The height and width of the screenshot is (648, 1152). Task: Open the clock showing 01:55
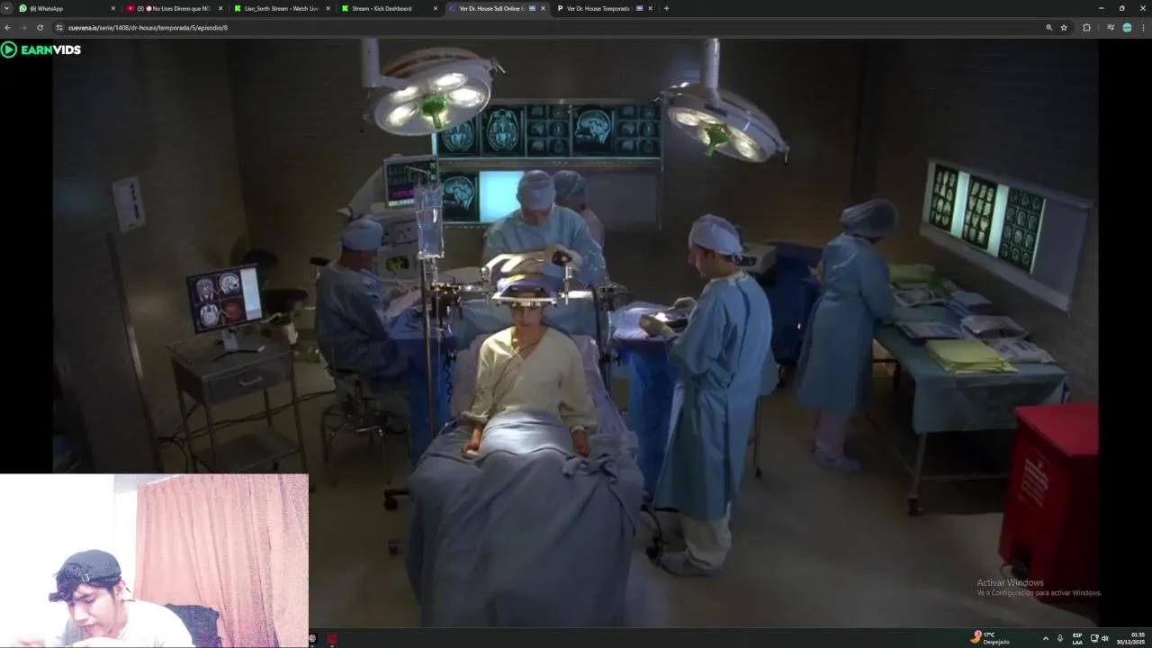pos(1130,638)
